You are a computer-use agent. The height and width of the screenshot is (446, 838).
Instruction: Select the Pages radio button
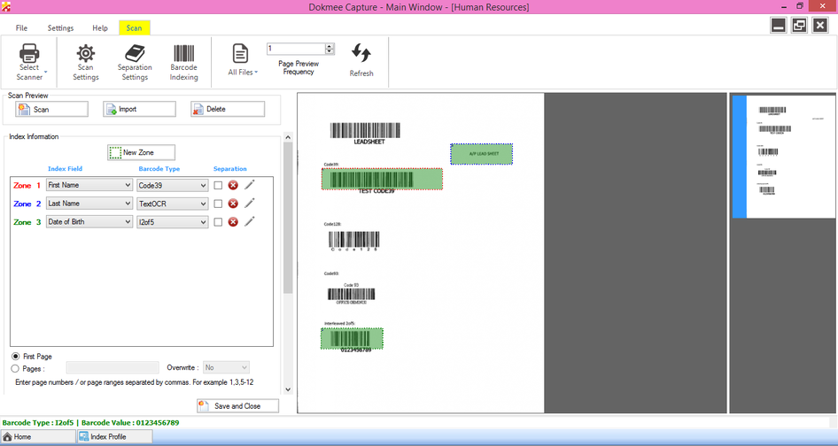point(16,367)
